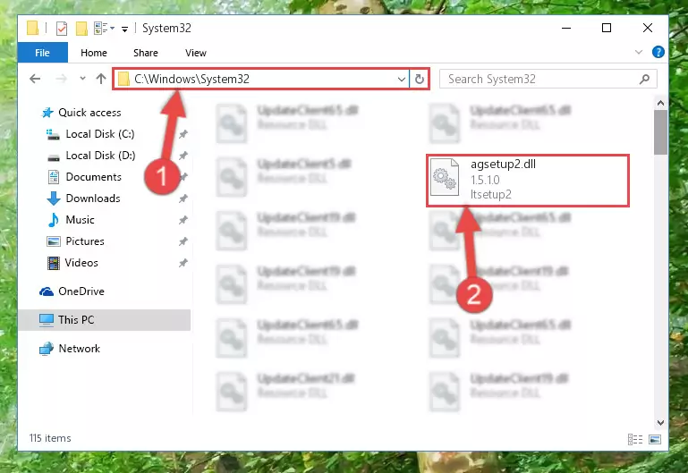This screenshot has height=473, width=688.
Task: Click the pin icon next to Music
Action: (x=183, y=220)
